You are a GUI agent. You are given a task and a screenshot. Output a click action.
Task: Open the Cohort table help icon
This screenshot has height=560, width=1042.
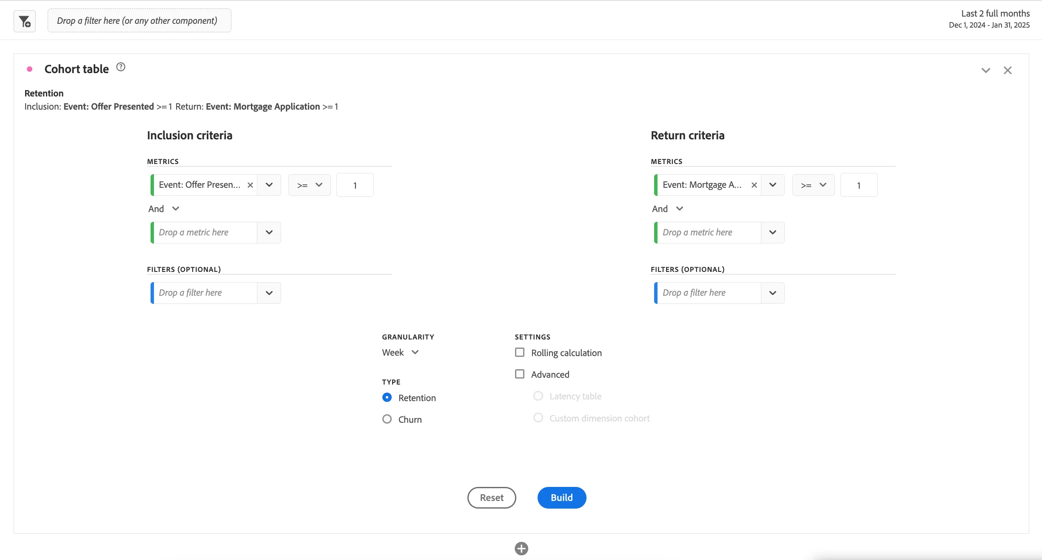coord(121,67)
